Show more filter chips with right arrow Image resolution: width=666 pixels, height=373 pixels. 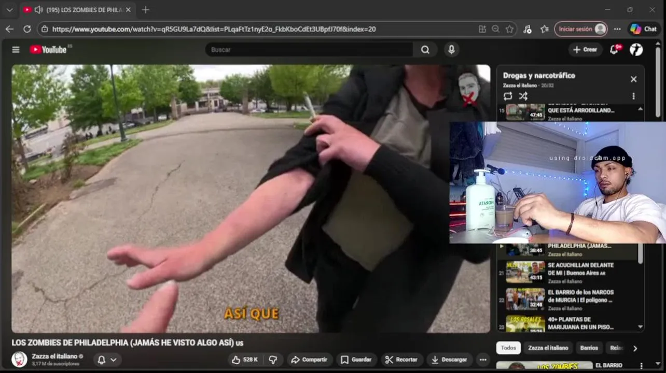click(x=634, y=348)
